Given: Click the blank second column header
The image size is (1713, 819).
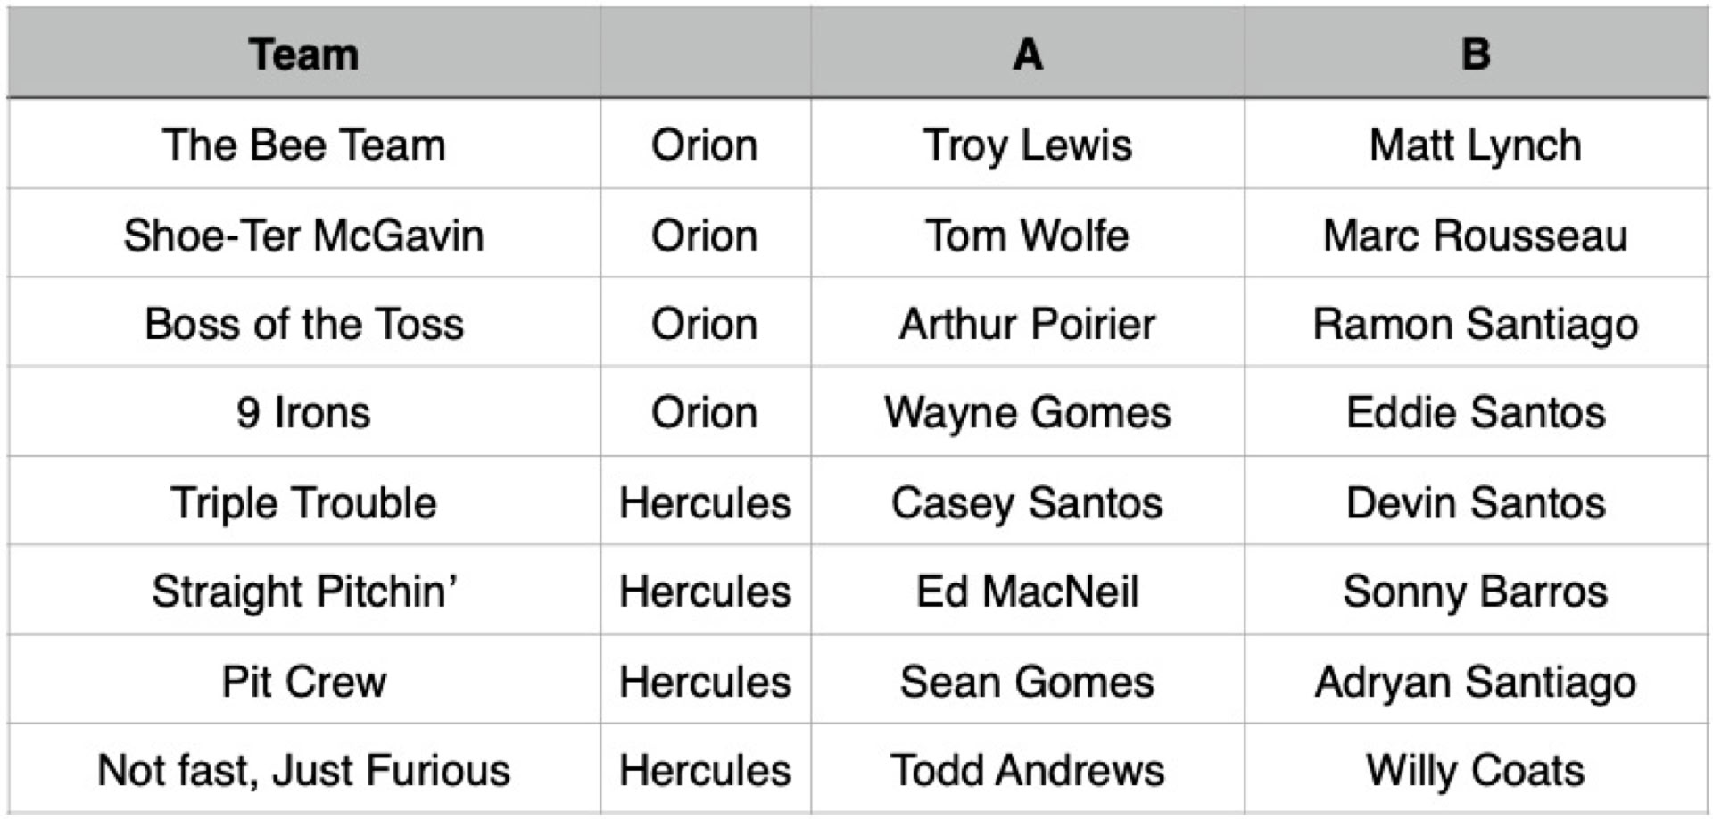Looking at the screenshot, I should coord(705,54).
